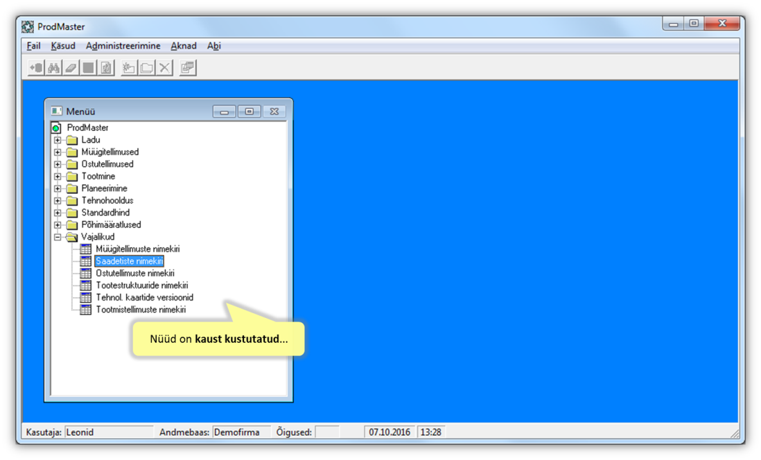Screen dimensions: 761x460
Task: Maximize the Menüü child window
Action: 249,112
